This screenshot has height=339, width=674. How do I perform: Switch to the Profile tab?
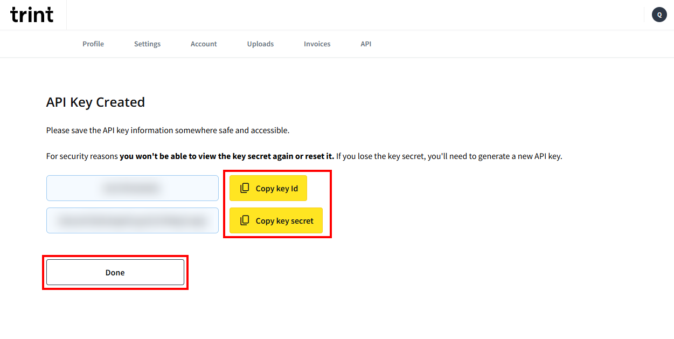coord(93,44)
